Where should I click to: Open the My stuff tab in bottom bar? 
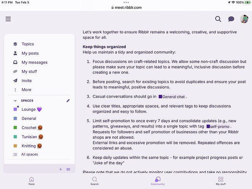(221, 181)
